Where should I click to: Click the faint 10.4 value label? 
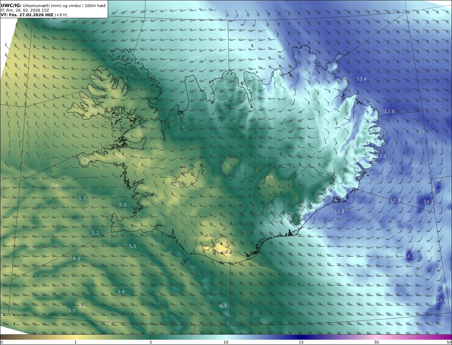tap(433, 253)
